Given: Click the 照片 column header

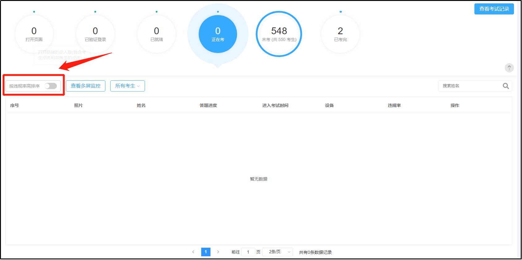Looking at the screenshot, I should [78, 105].
